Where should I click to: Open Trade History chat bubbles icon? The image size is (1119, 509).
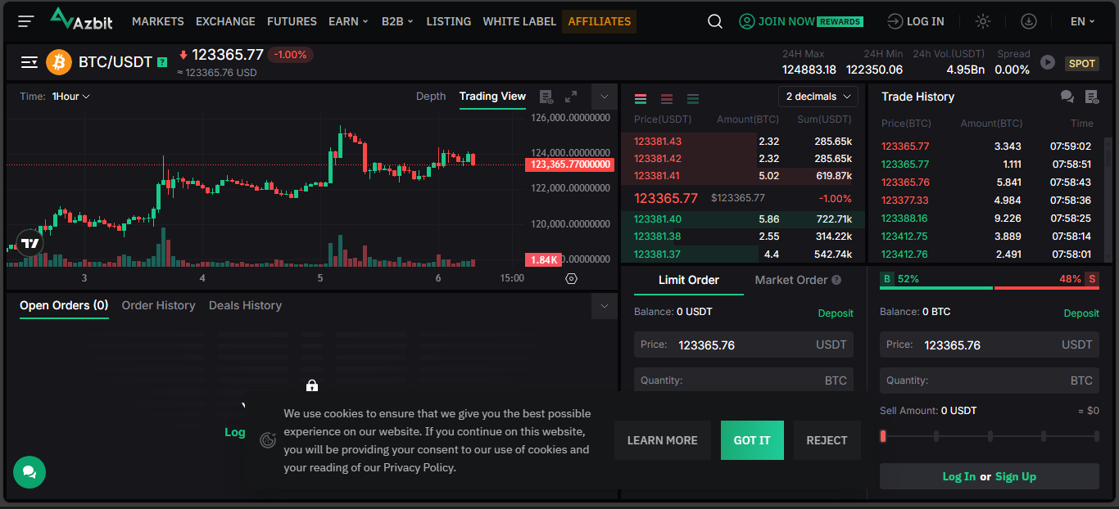1067,97
